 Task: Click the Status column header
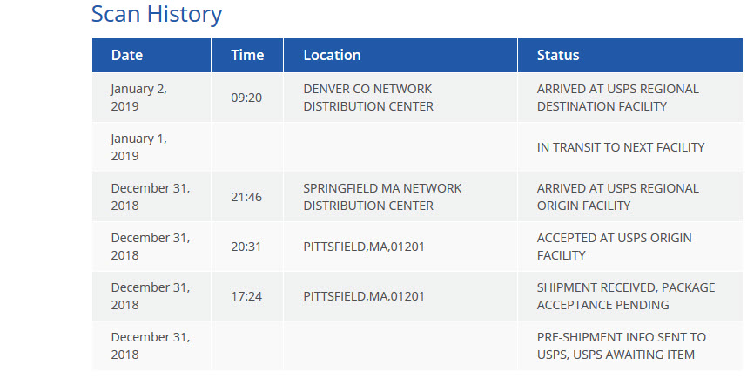coord(558,55)
